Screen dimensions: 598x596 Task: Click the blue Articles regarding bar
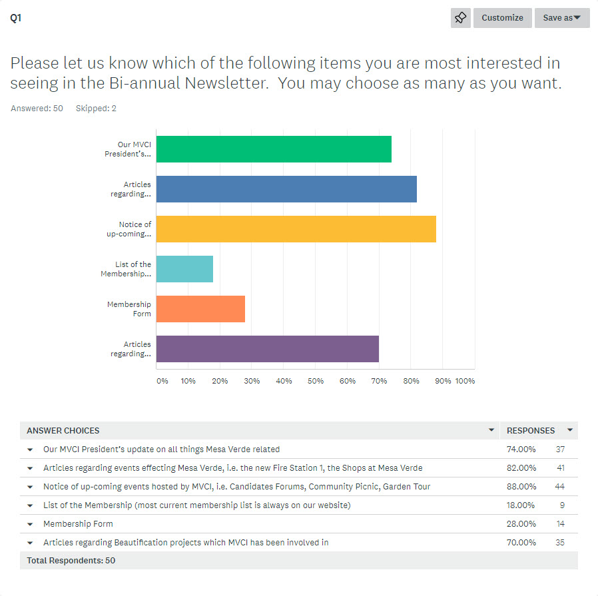(286, 189)
